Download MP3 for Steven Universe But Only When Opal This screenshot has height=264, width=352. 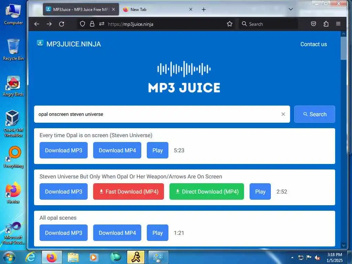pyautogui.click(x=64, y=191)
